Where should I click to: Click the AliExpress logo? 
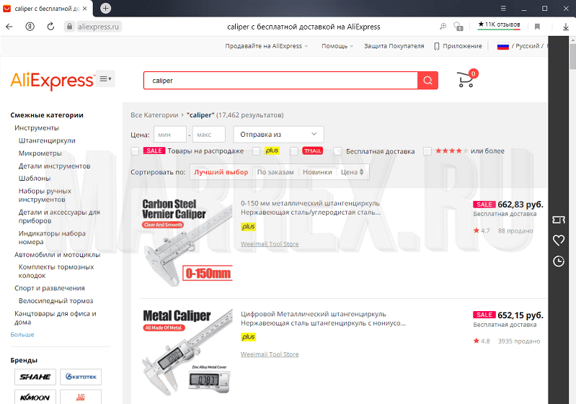point(52,81)
